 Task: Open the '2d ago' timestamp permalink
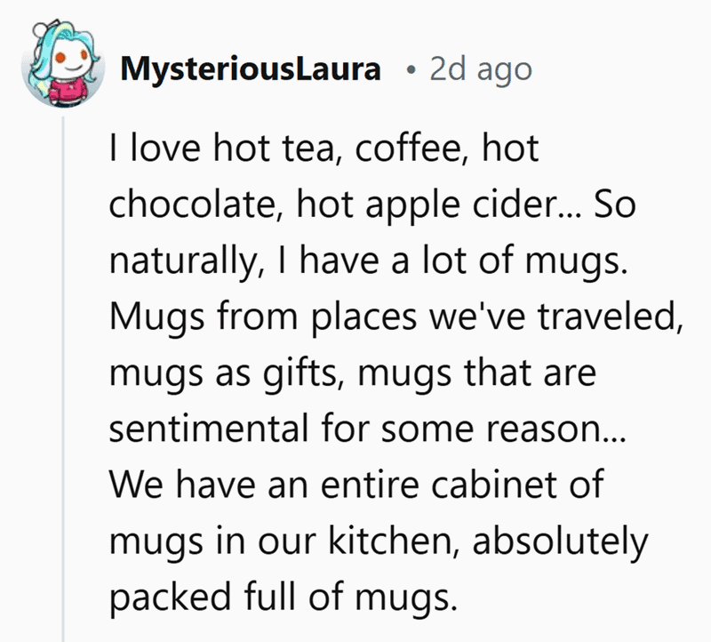481,69
